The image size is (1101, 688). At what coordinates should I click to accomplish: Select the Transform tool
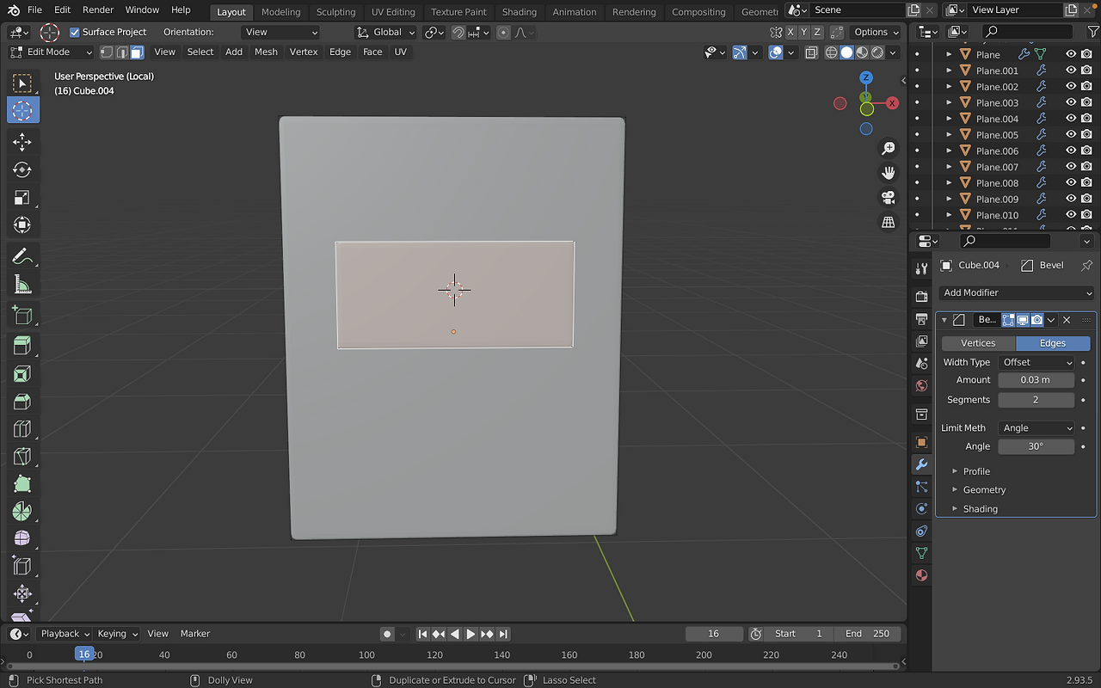pyautogui.click(x=22, y=224)
